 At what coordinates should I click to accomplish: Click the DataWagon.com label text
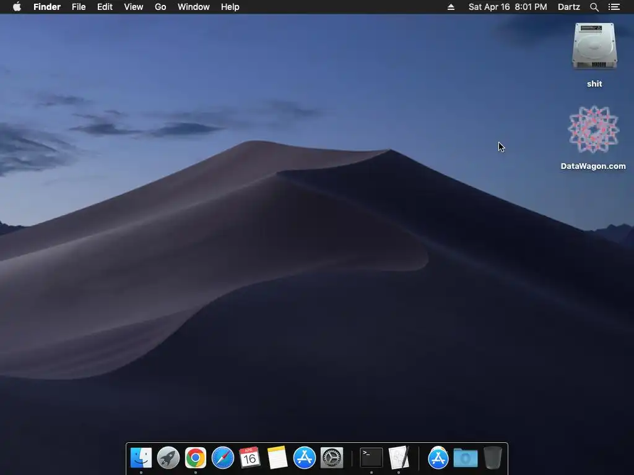point(593,166)
